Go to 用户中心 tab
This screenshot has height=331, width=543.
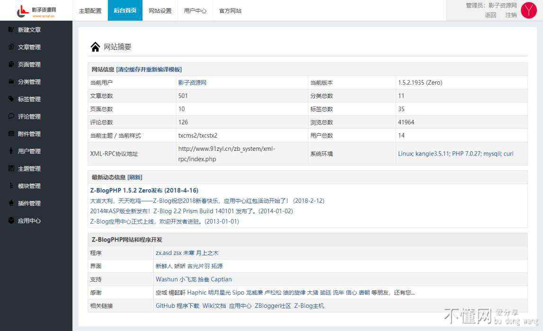point(195,11)
